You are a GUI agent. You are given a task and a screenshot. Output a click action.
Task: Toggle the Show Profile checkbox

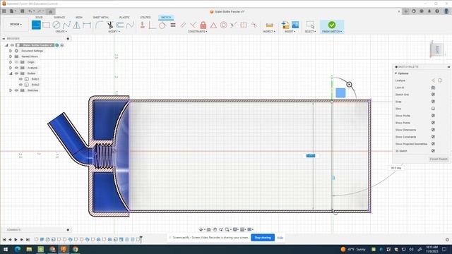(433, 116)
